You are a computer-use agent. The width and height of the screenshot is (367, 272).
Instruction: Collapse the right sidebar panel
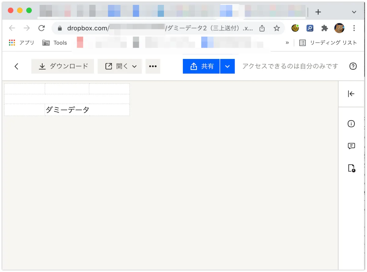pos(351,94)
